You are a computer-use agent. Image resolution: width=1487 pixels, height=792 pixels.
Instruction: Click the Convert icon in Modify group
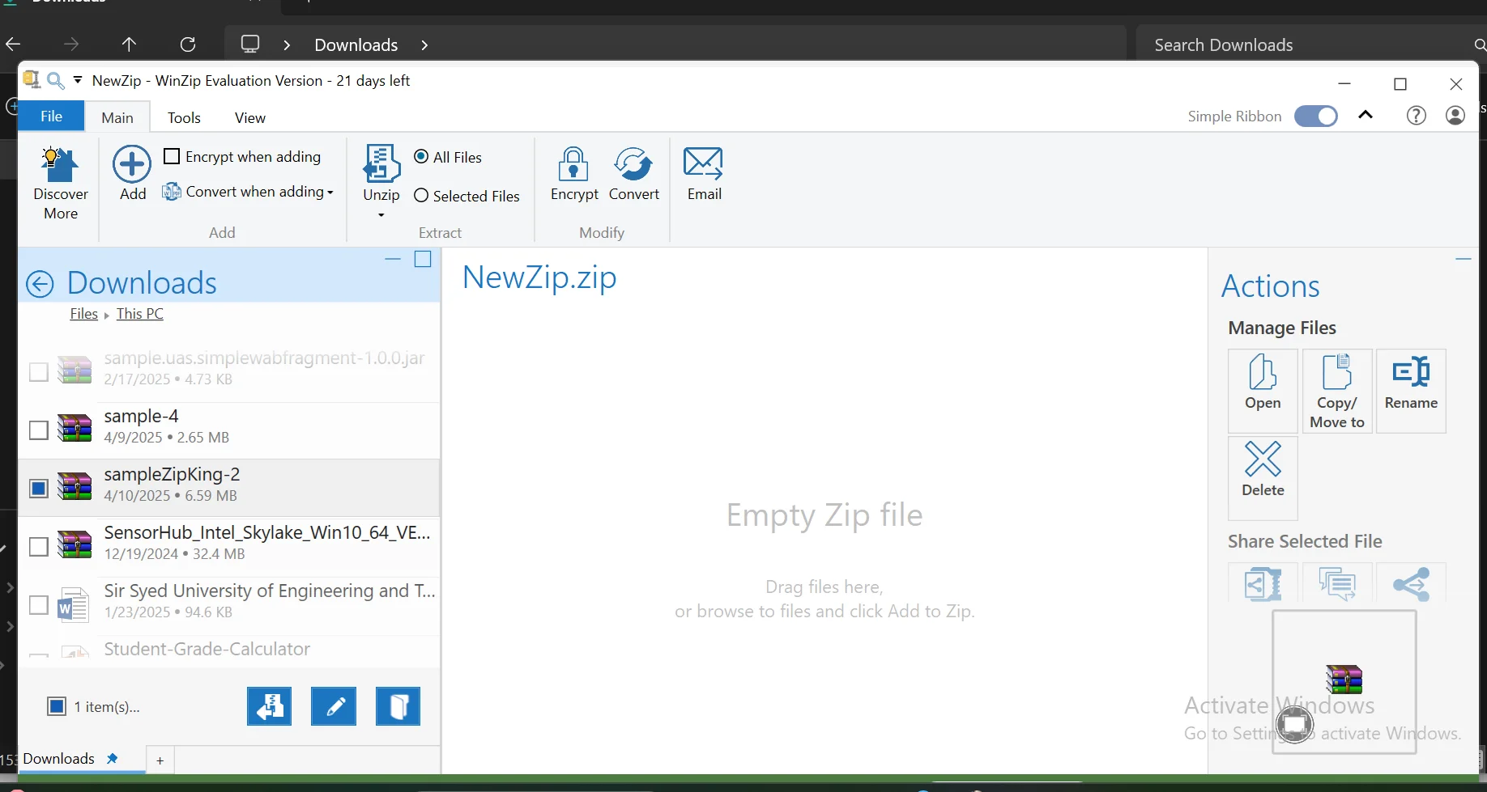coord(634,164)
